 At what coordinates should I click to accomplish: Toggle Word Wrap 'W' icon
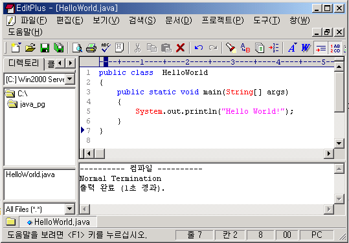(306, 48)
